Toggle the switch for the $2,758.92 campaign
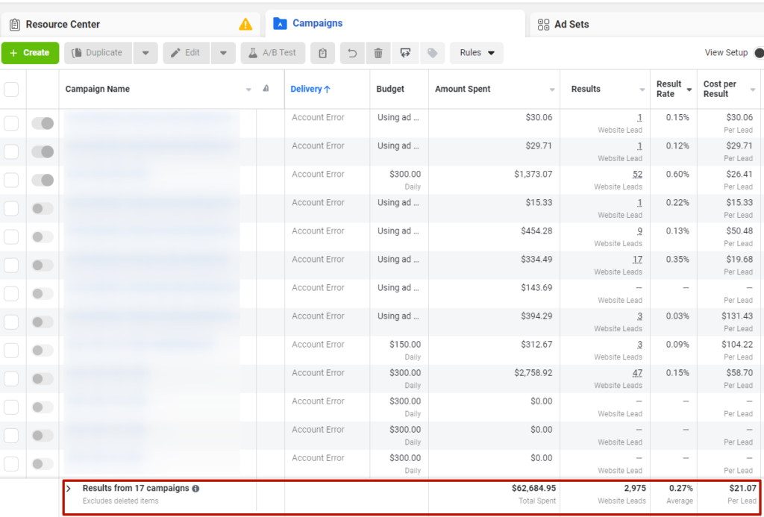This screenshot has width=764, height=517. (x=43, y=379)
